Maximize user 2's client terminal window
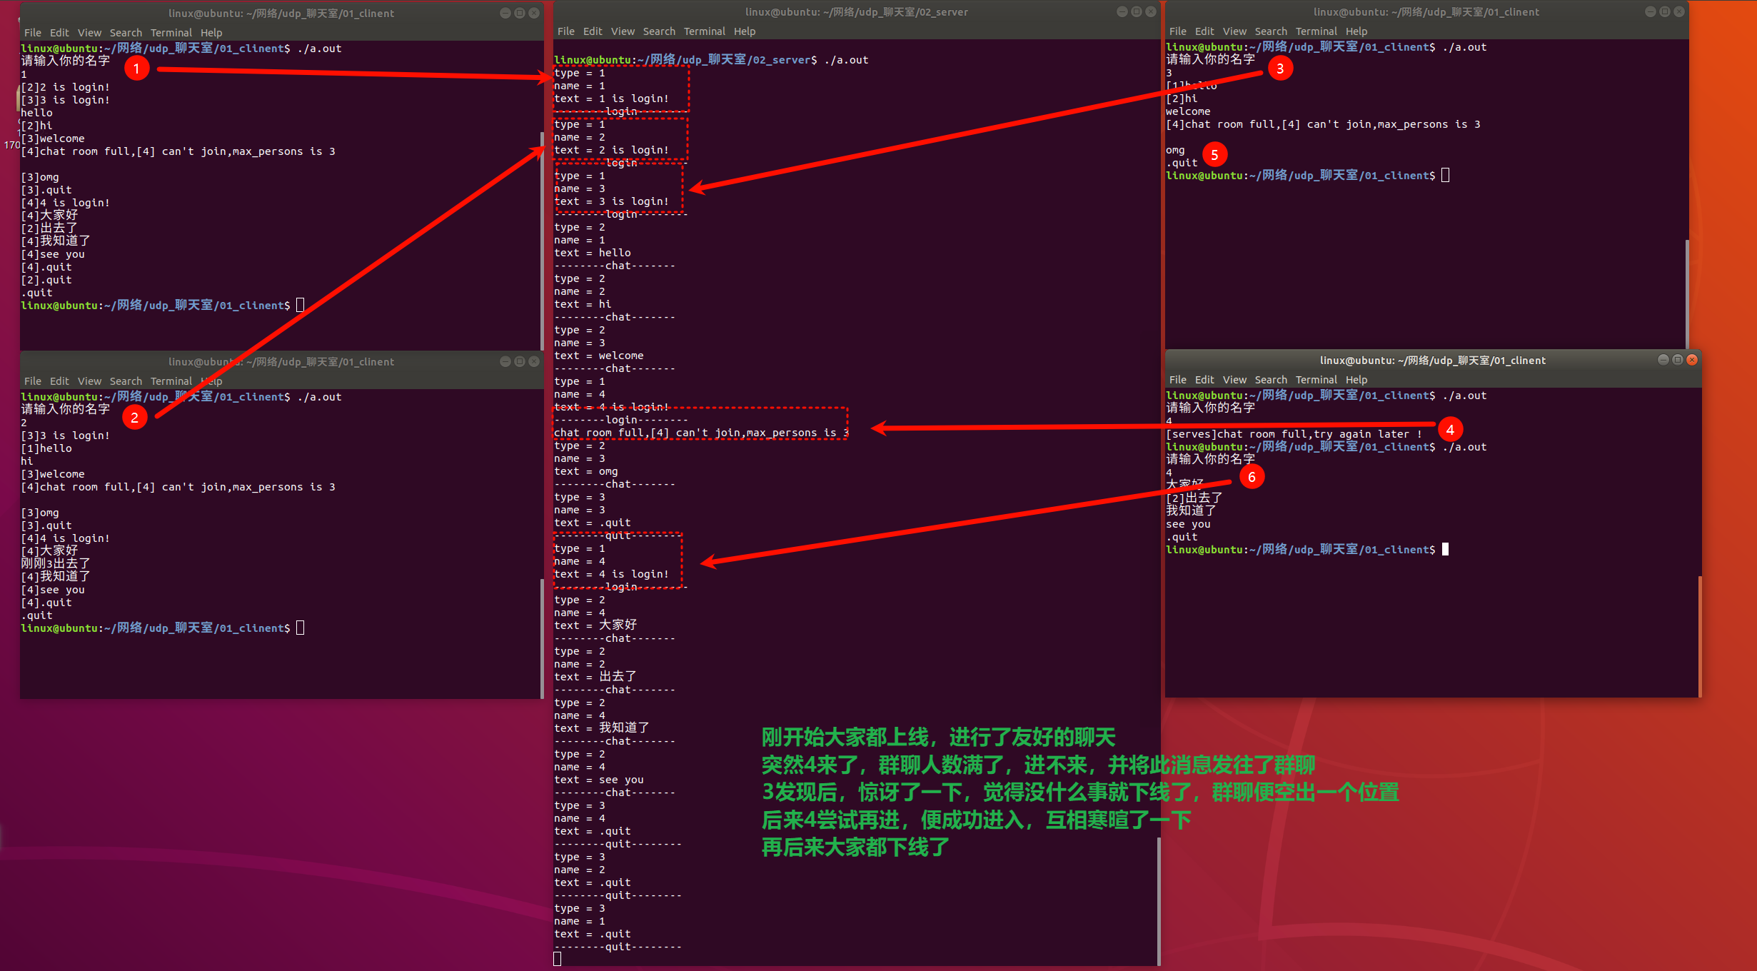The image size is (1757, 971). coord(519,361)
